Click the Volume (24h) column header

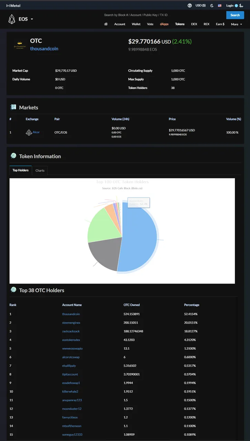121,119
